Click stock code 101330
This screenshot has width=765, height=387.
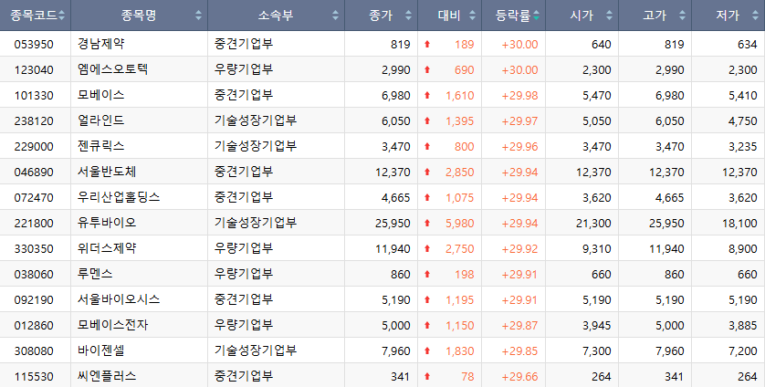click(34, 96)
